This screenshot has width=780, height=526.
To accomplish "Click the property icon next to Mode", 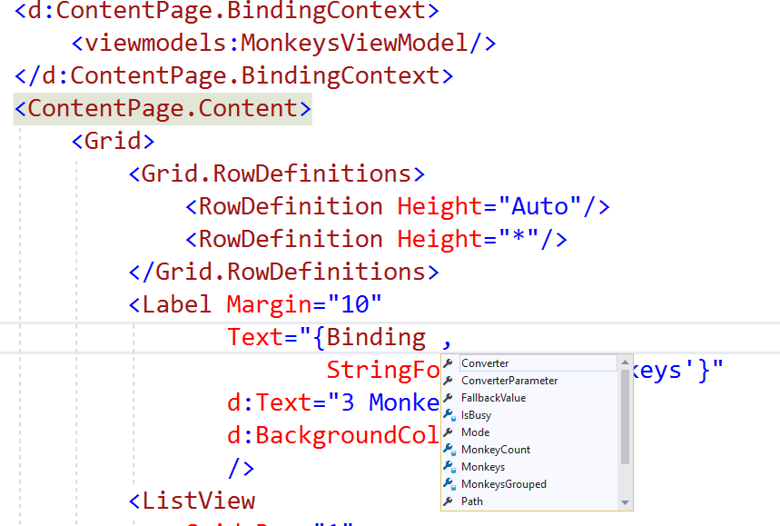I will (x=448, y=432).
